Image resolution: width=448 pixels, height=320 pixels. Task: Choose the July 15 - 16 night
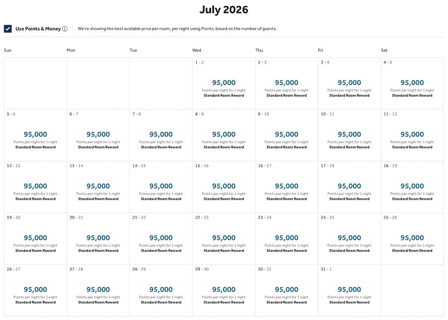tap(224, 187)
